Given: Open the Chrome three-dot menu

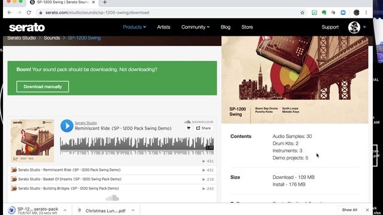Looking at the screenshot, I should click(366, 13).
